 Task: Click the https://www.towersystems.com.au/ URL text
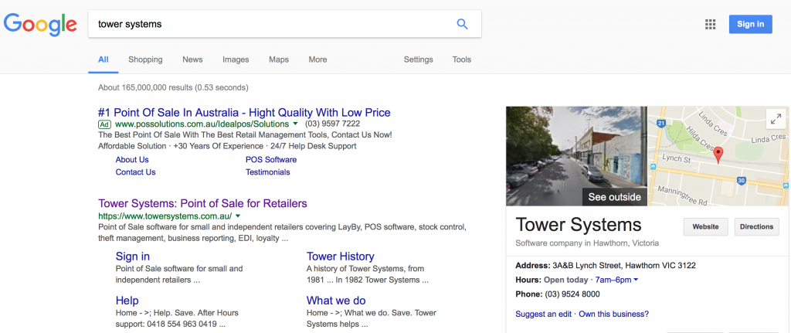(x=165, y=216)
